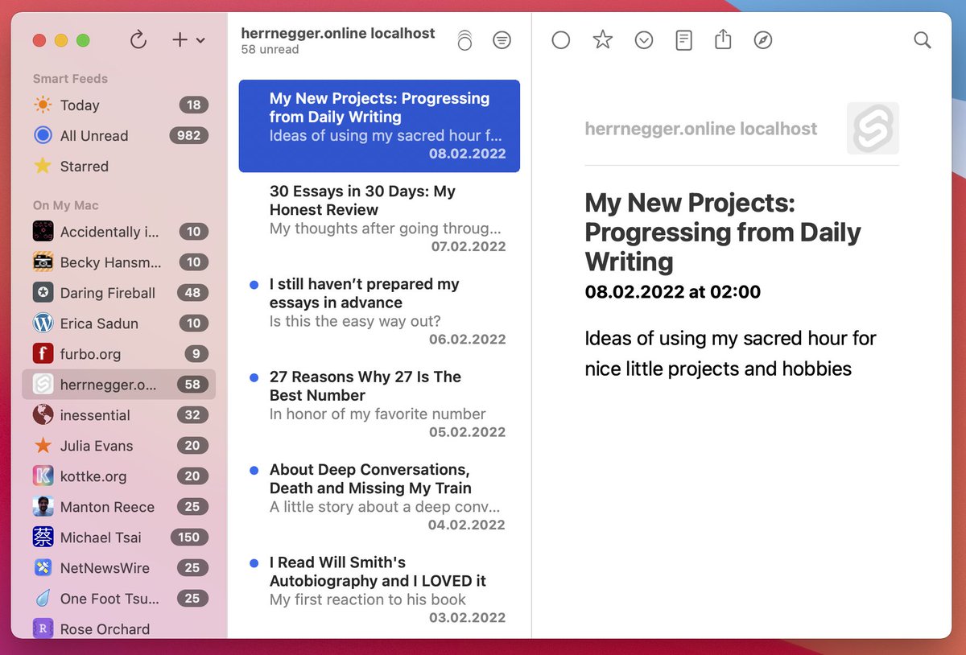Click the Manton Reece avatar favicon
The width and height of the screenshot is (966, 655).
coord(43,507)
